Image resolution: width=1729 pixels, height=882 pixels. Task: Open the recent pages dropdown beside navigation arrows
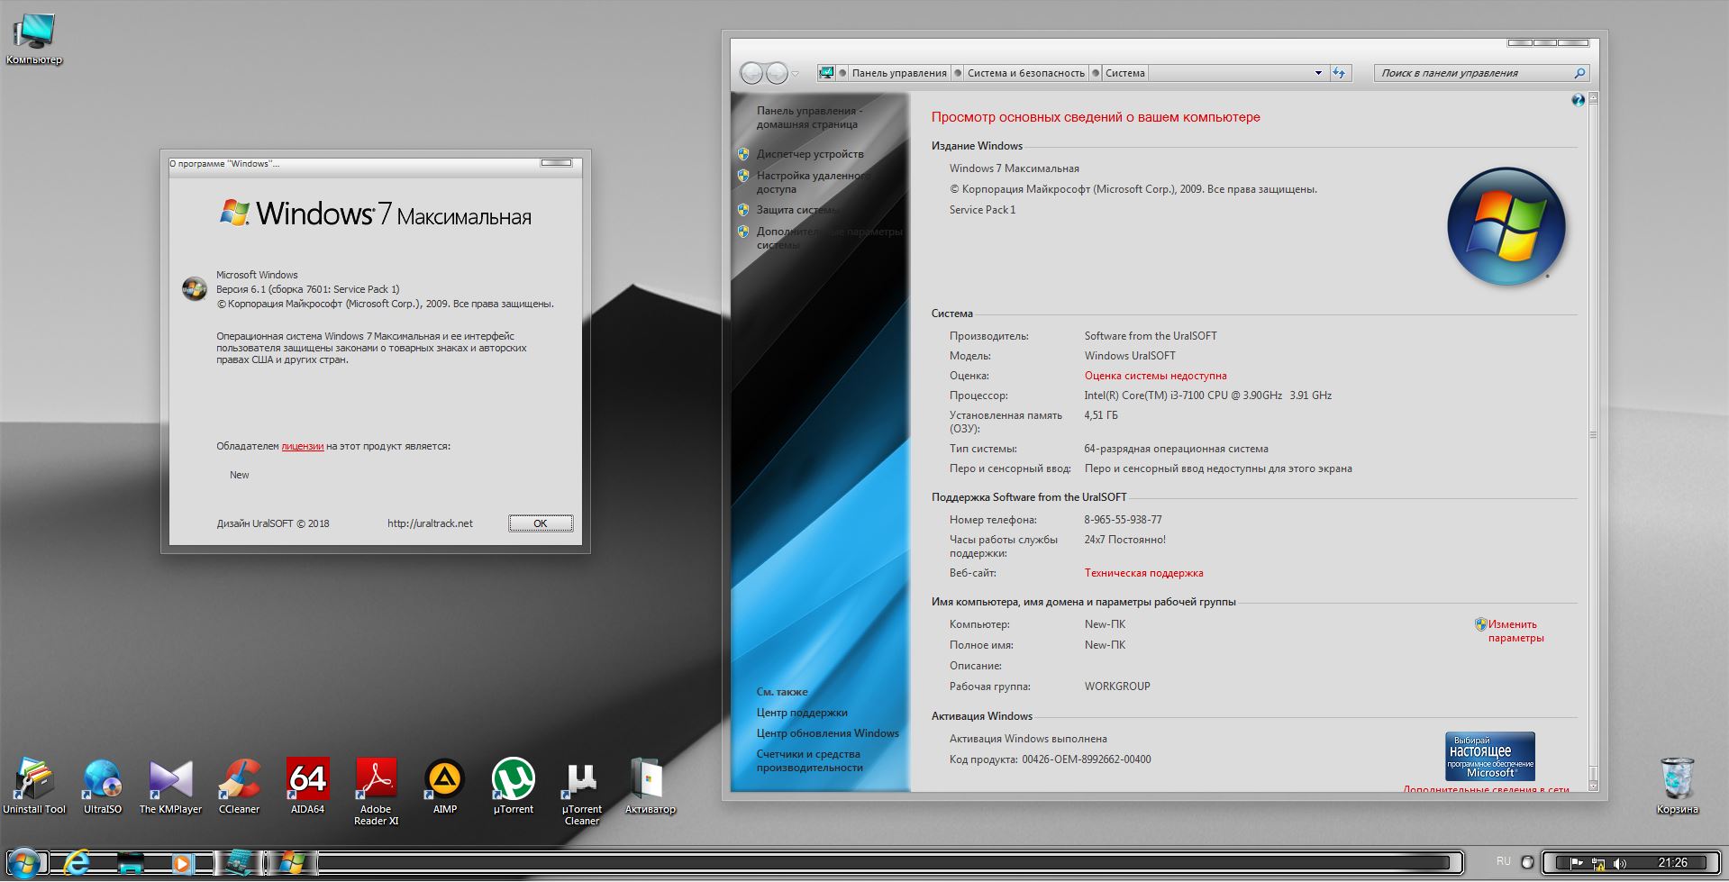coord(795,74)
